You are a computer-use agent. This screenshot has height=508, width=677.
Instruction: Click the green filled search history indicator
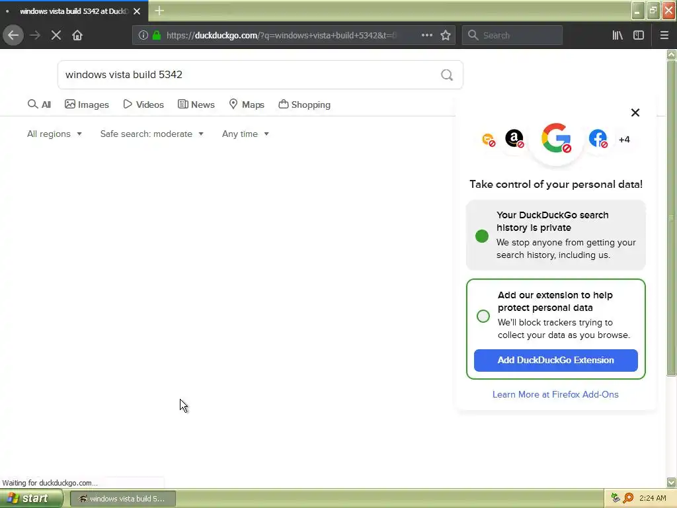click(x=482, y=236)
